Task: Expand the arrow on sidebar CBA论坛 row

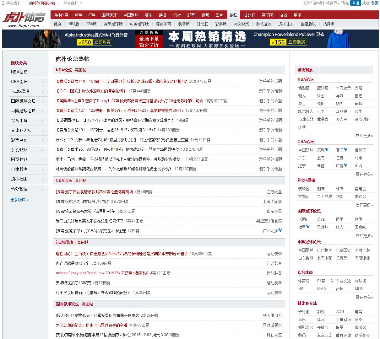Action: pyautogui.click(x=43, y=82)
